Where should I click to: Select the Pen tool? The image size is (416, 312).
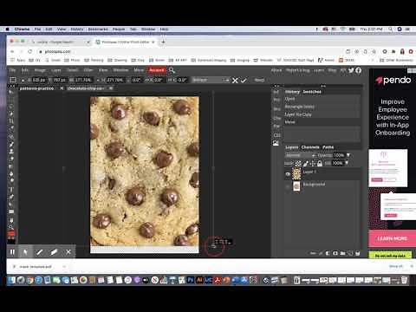coord(11,197)
